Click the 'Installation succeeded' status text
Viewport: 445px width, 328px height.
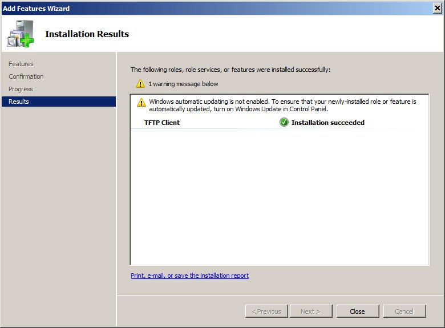pos(328,123)
